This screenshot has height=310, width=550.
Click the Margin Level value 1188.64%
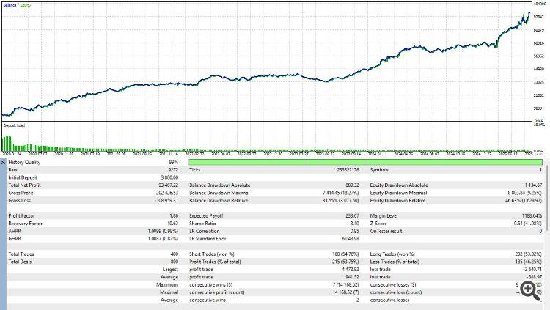(532, 216)
